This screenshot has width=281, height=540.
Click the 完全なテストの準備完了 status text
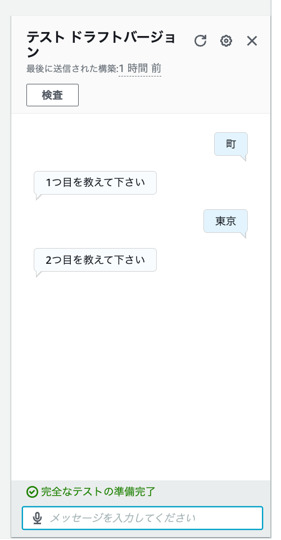[98, 492]
